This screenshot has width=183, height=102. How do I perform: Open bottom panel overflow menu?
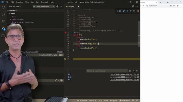click(x=68, y=71)
